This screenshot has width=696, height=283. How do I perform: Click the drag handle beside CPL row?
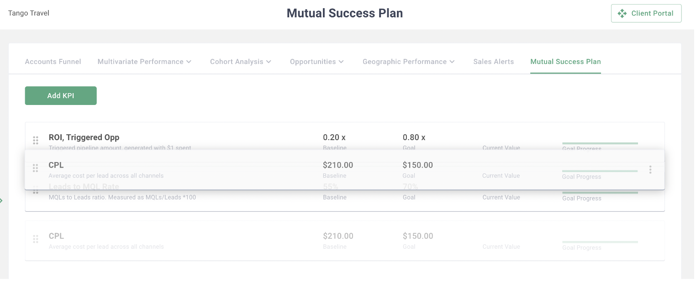click(36, 168)
